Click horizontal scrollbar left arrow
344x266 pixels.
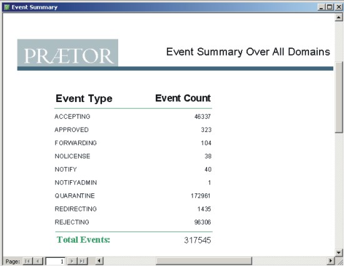(99, 261)
